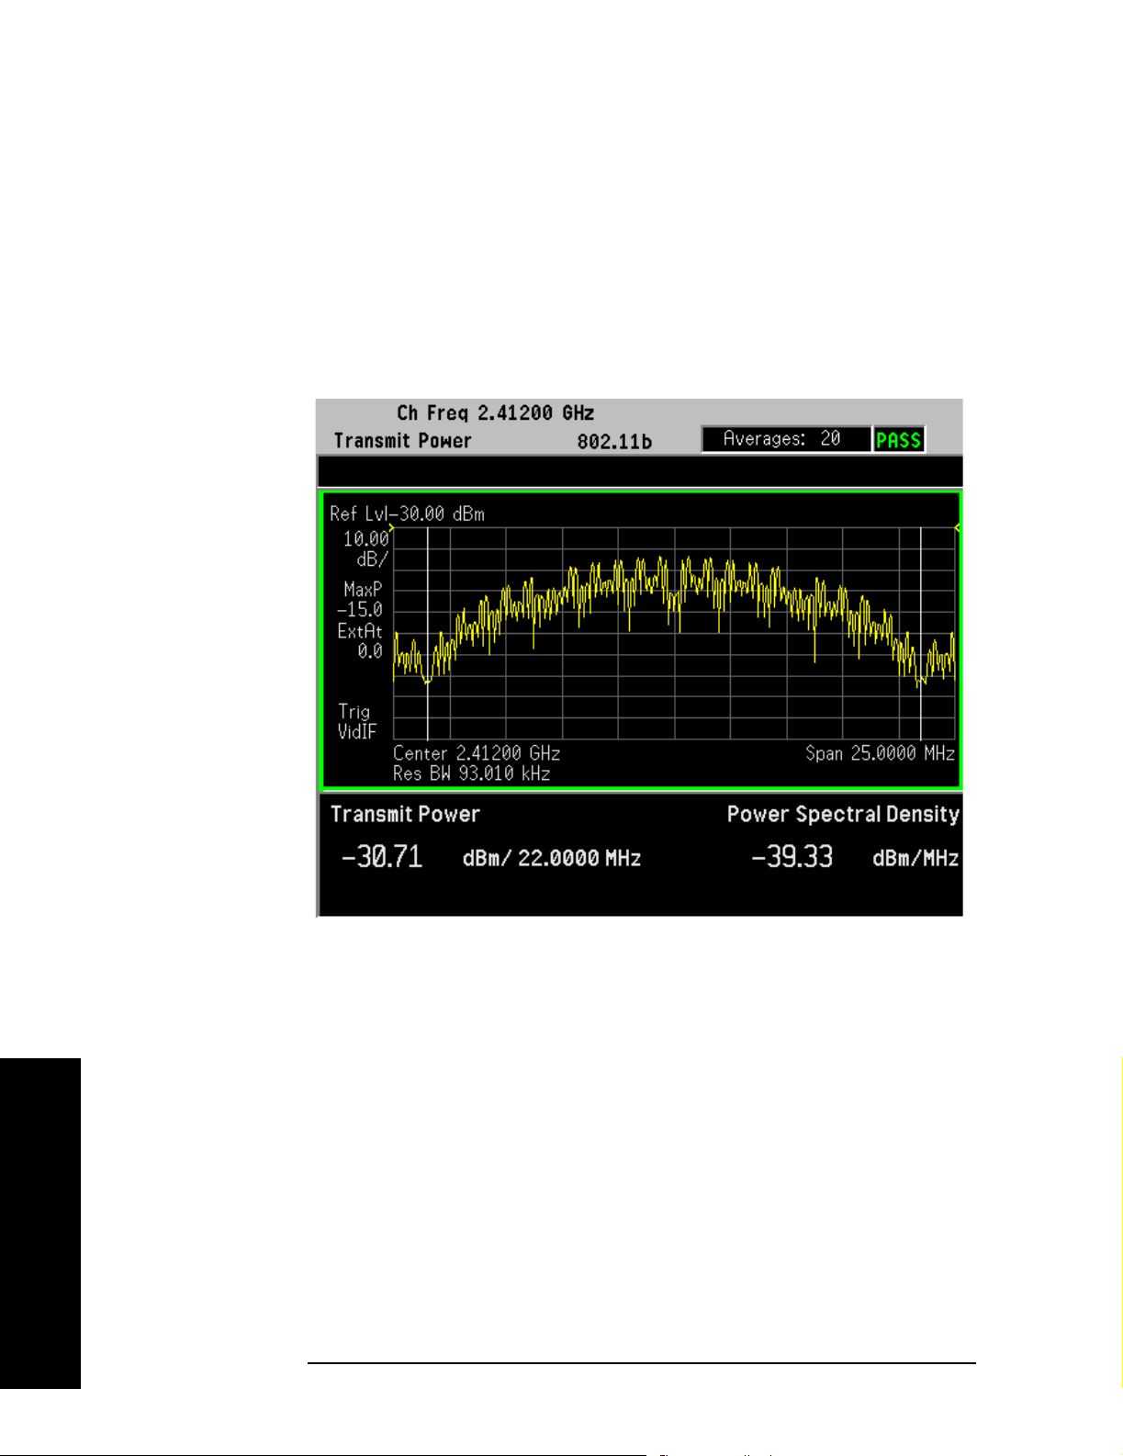Click the -30.71 transmit power value

pyautogui.click(x=382, y=857)
